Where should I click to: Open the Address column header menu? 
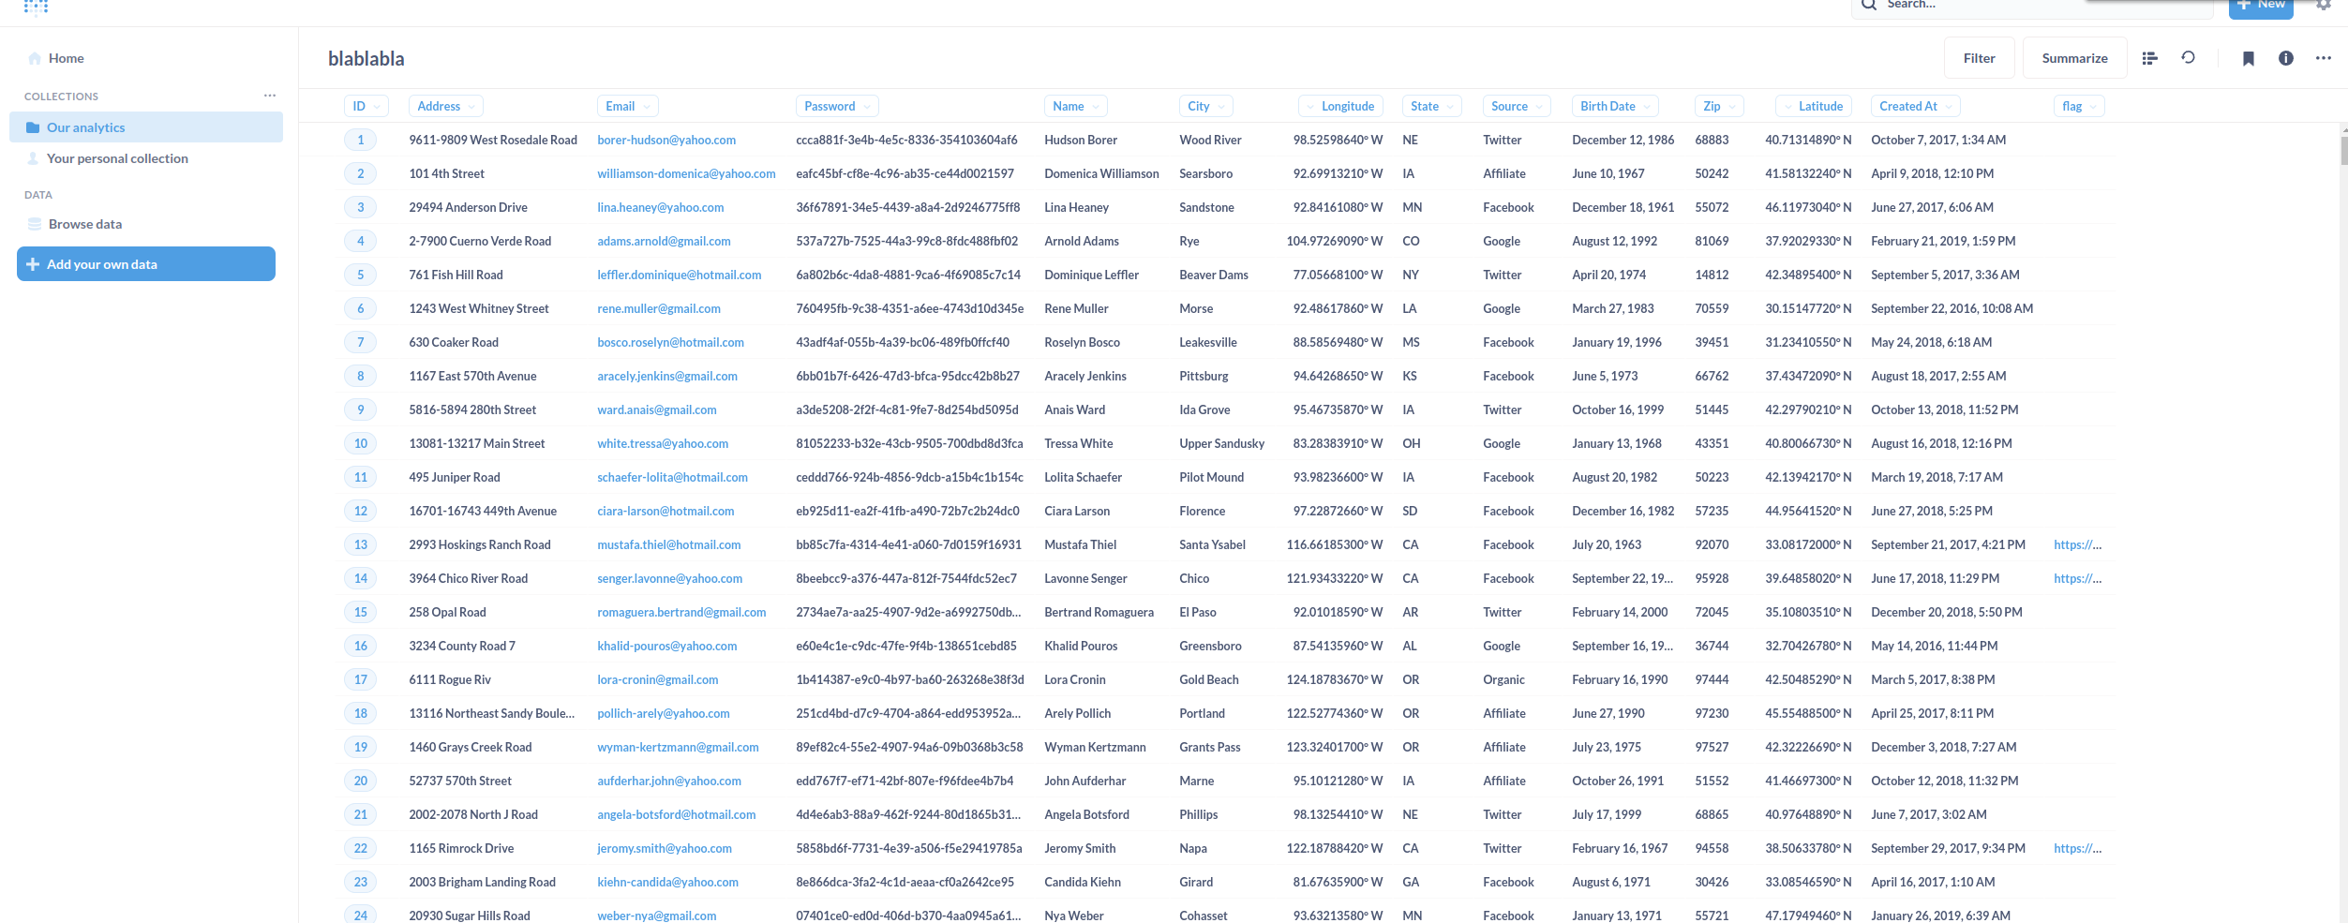click(445, 106)
